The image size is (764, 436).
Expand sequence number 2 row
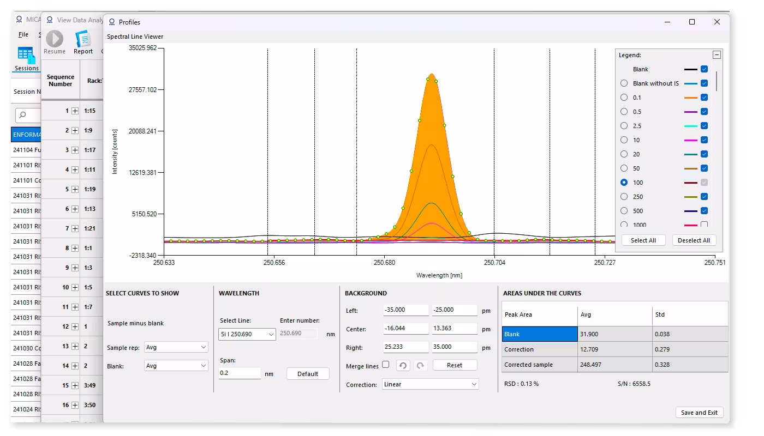(75, 130)
